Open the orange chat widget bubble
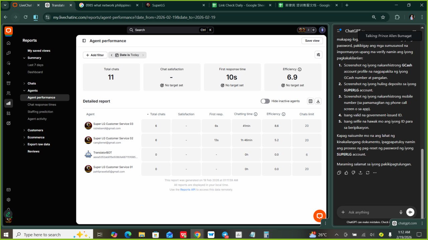The width and height of the screenshot is (428, 240). (320, 216)
